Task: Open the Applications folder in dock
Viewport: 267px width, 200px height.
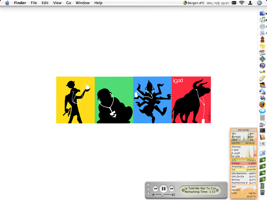Action: click(262, 153)
